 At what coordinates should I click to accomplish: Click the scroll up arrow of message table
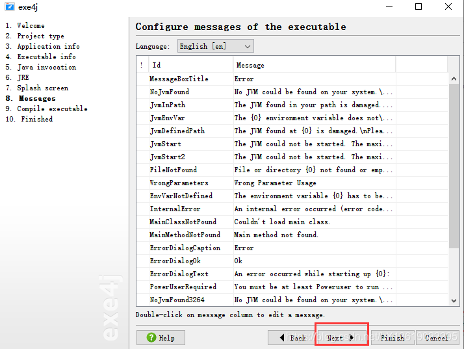[454, 79]
